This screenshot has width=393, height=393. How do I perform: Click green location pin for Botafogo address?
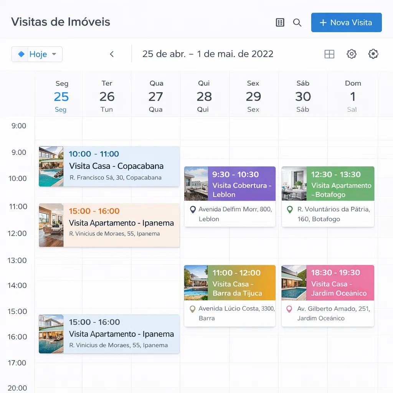click(290, 210)
